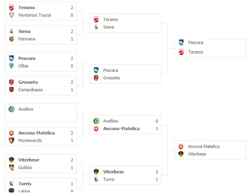Click Siena logo in the Teramo–Siena matchup
Screen dimensions: 249x196
click(96, 27)
